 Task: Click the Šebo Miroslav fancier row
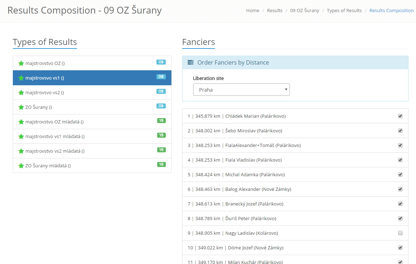point(253,131)
